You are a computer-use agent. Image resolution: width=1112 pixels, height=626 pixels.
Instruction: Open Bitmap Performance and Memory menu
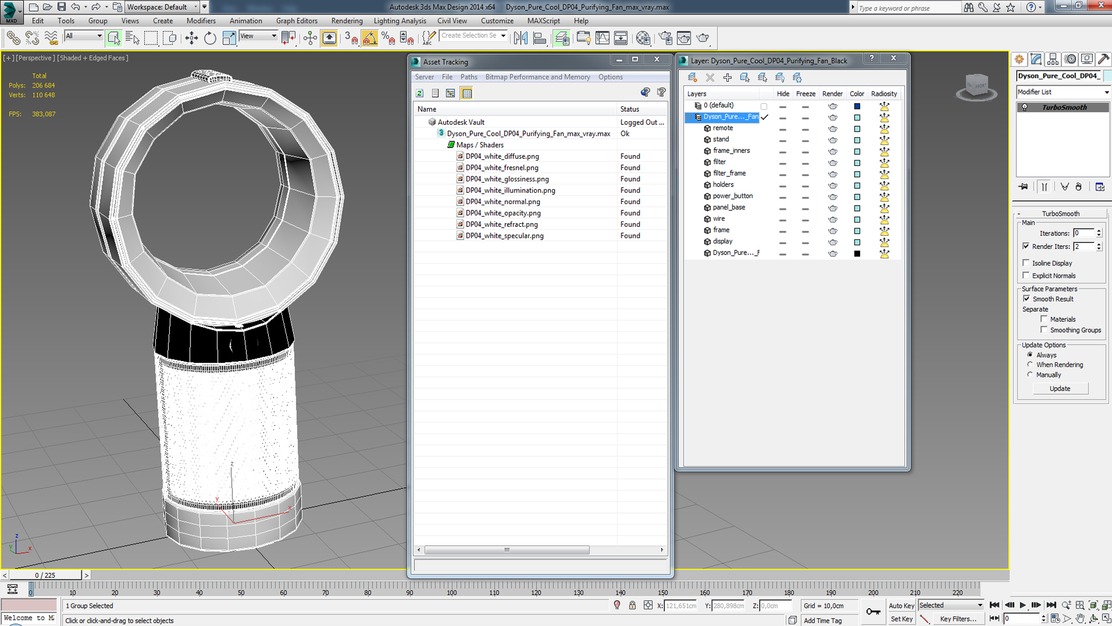(x=537, y=77)
